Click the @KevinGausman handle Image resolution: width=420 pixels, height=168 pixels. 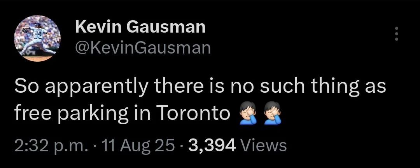(142, 48)
